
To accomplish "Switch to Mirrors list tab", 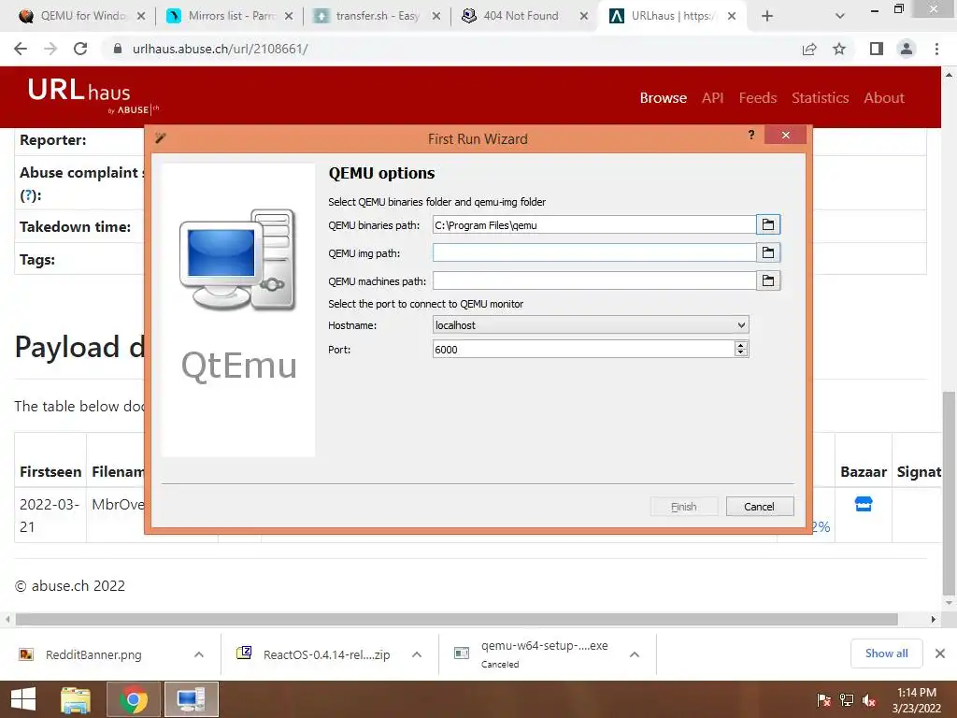I will coord(230,16).
